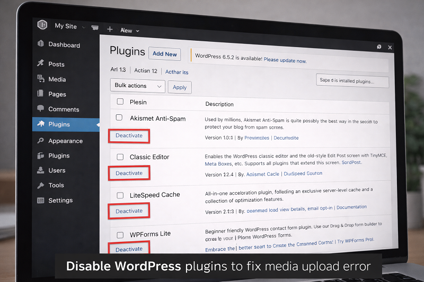Click the Dashboard icon in sidebar
Screen dimensions: 424x282
click(41, 43)
